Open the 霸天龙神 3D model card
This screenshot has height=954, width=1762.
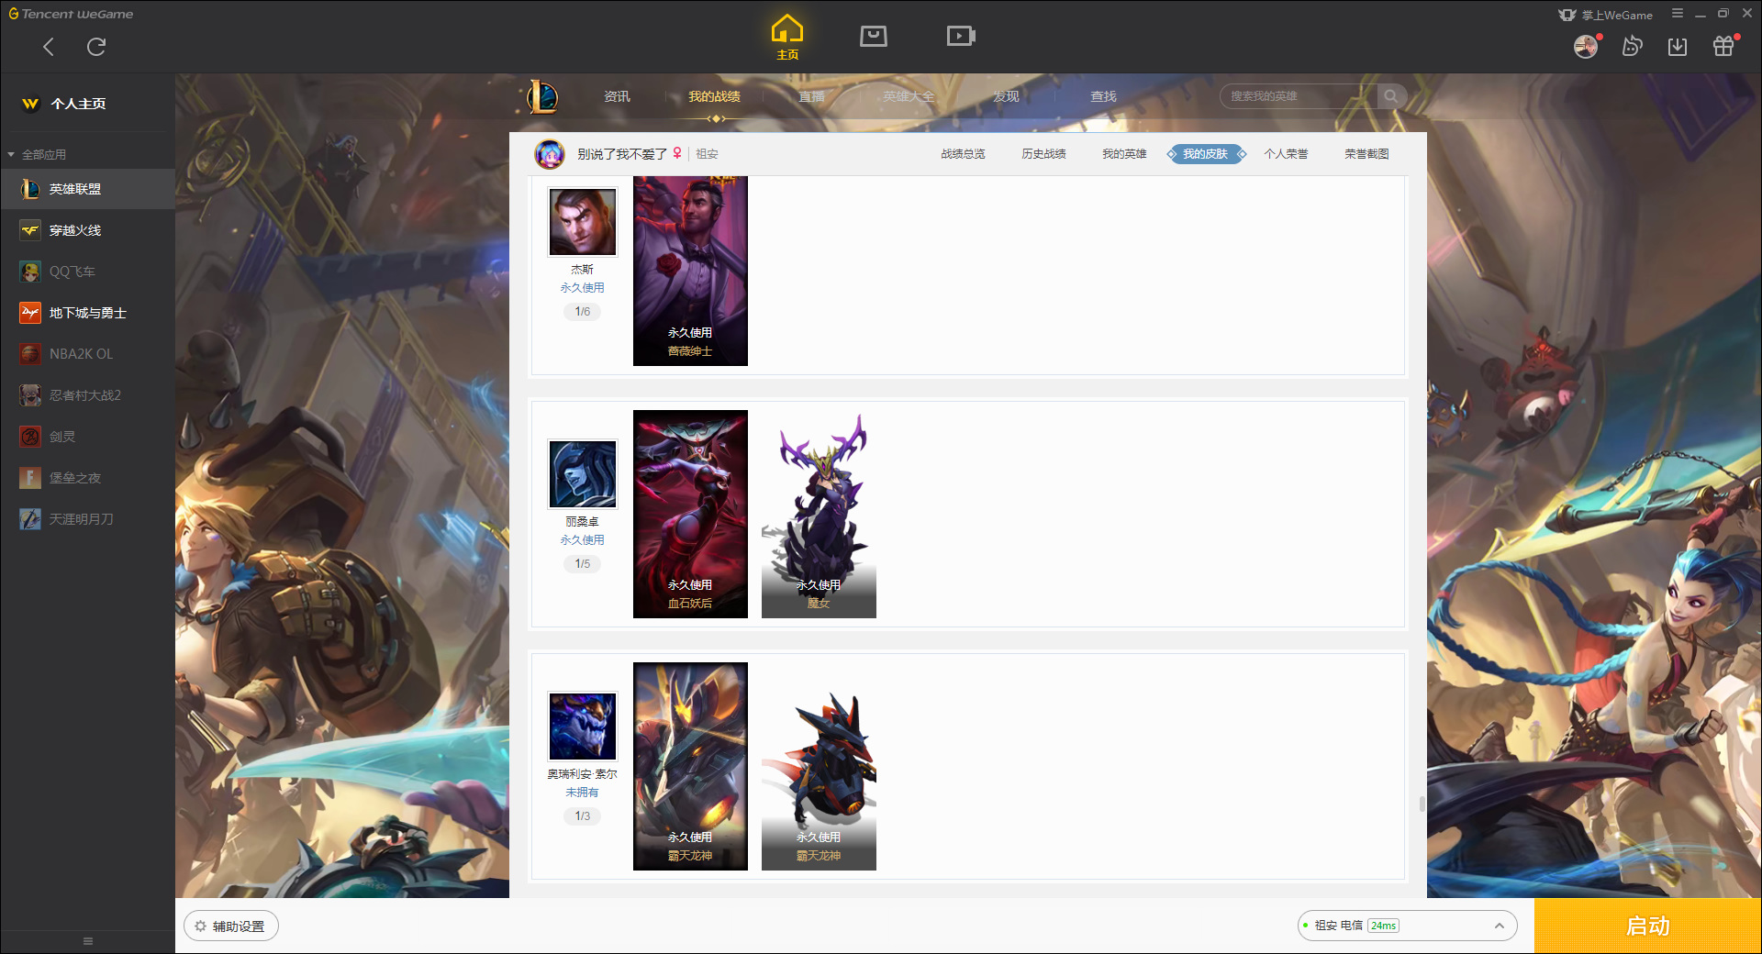[819, 766]
